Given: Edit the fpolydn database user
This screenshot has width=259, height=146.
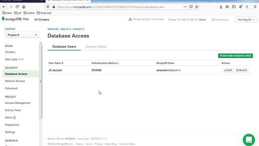Looking at the screenshot, I should (228, 70).
